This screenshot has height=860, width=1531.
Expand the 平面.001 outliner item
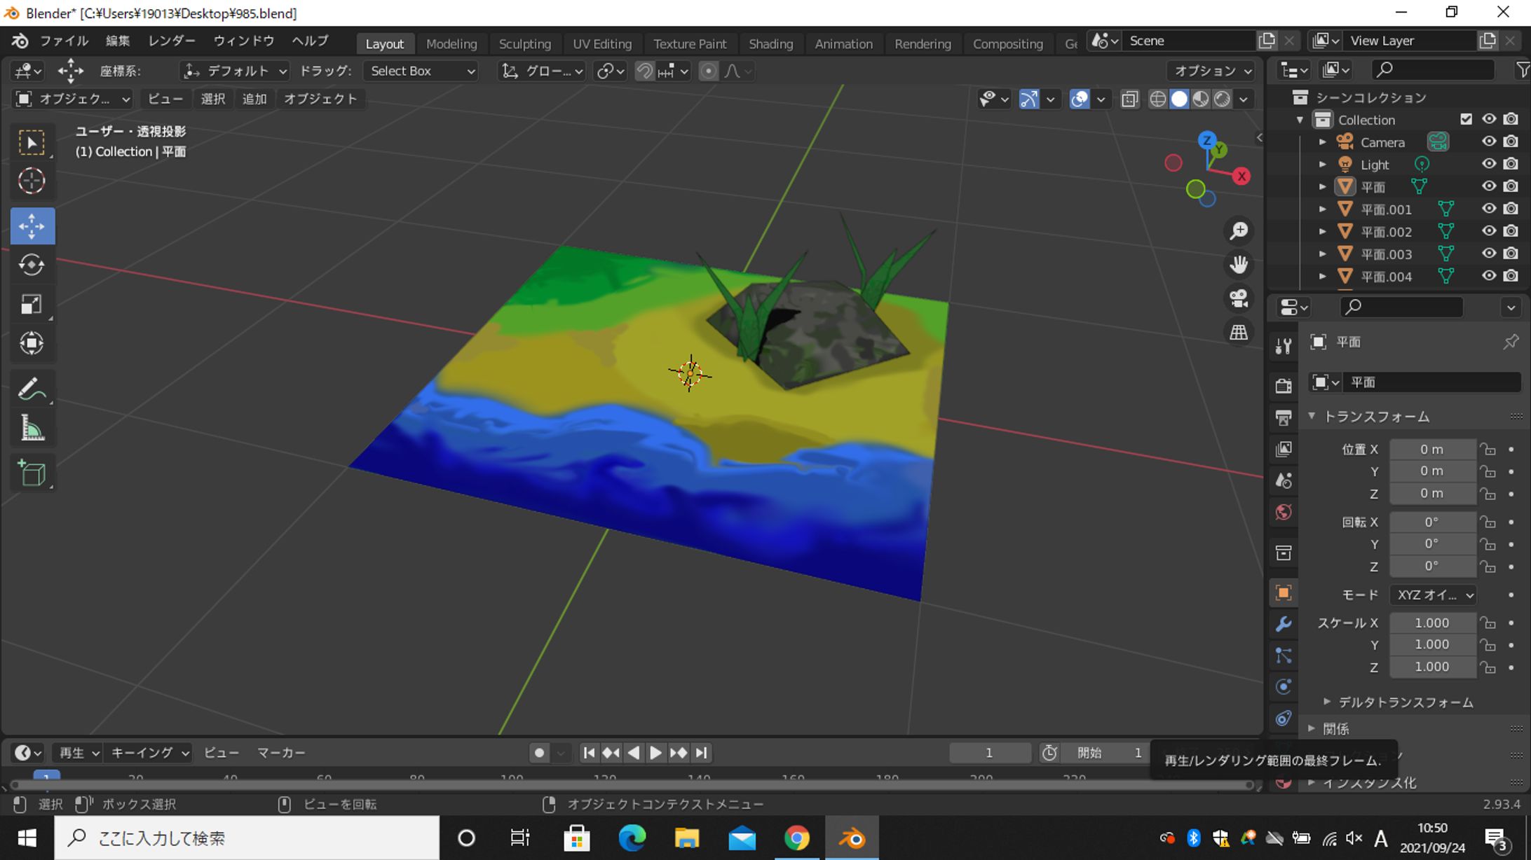(1322, 209)
